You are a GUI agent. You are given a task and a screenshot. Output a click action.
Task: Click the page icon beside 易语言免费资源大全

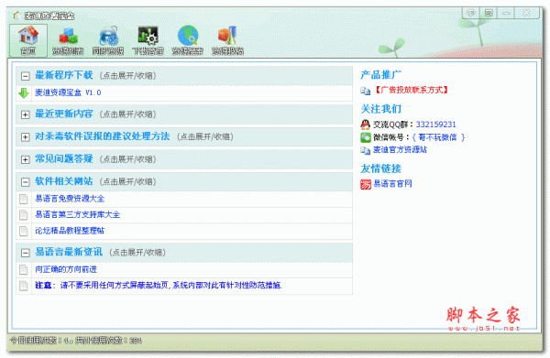click(24, 199)
